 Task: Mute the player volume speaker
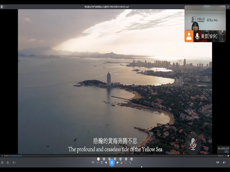14,163
